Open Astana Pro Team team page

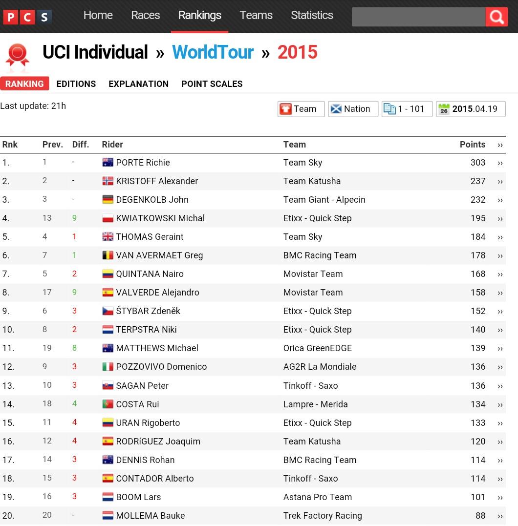point(318,497)
